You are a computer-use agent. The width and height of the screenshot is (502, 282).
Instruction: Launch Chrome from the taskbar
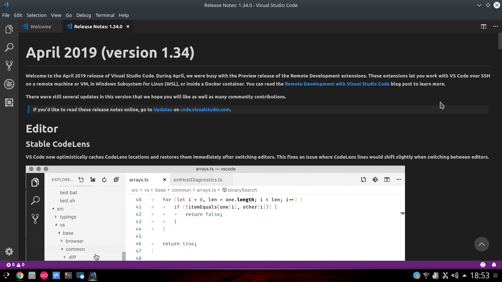point(19,275)
